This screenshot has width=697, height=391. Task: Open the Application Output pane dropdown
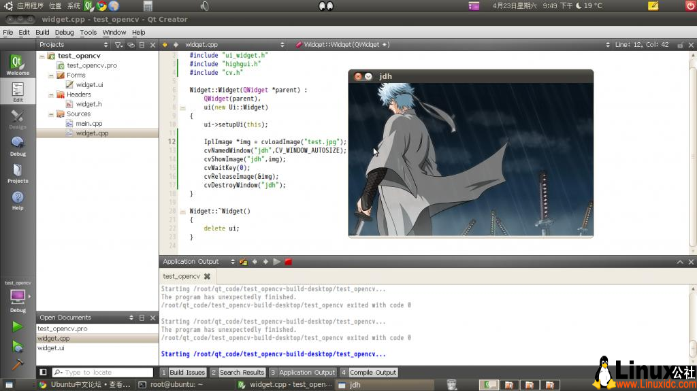[198, 262]
